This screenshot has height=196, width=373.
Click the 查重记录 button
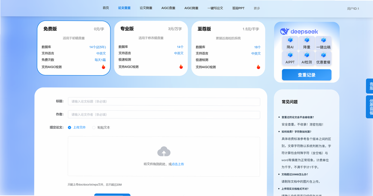[x=307, y=75]
